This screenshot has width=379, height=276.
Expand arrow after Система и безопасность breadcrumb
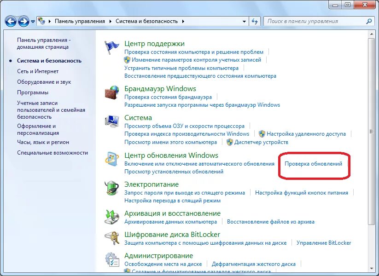[x=183, y=21]
